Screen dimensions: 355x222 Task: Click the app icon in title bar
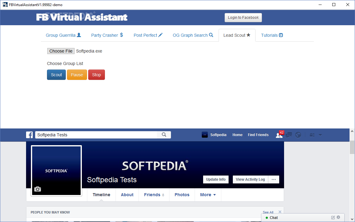point(5,5)
